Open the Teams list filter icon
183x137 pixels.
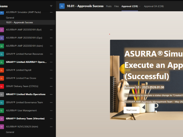(51, 6)
